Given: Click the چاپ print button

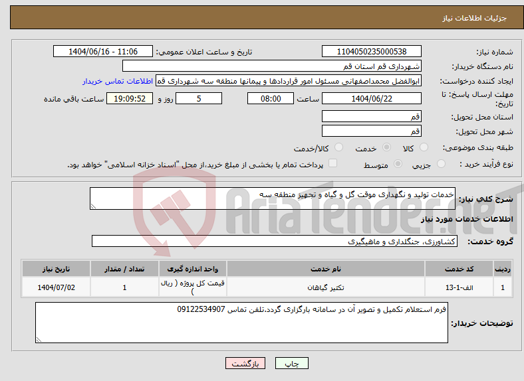Looking at the screenshot, I should 292,363.
